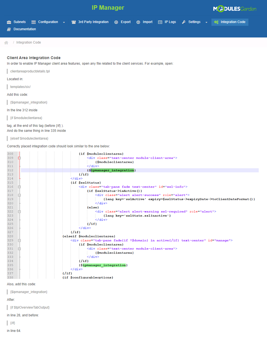267x343 pixels.
Task: Collapse code fold marker at line 331
Action: tap(19, 249)
